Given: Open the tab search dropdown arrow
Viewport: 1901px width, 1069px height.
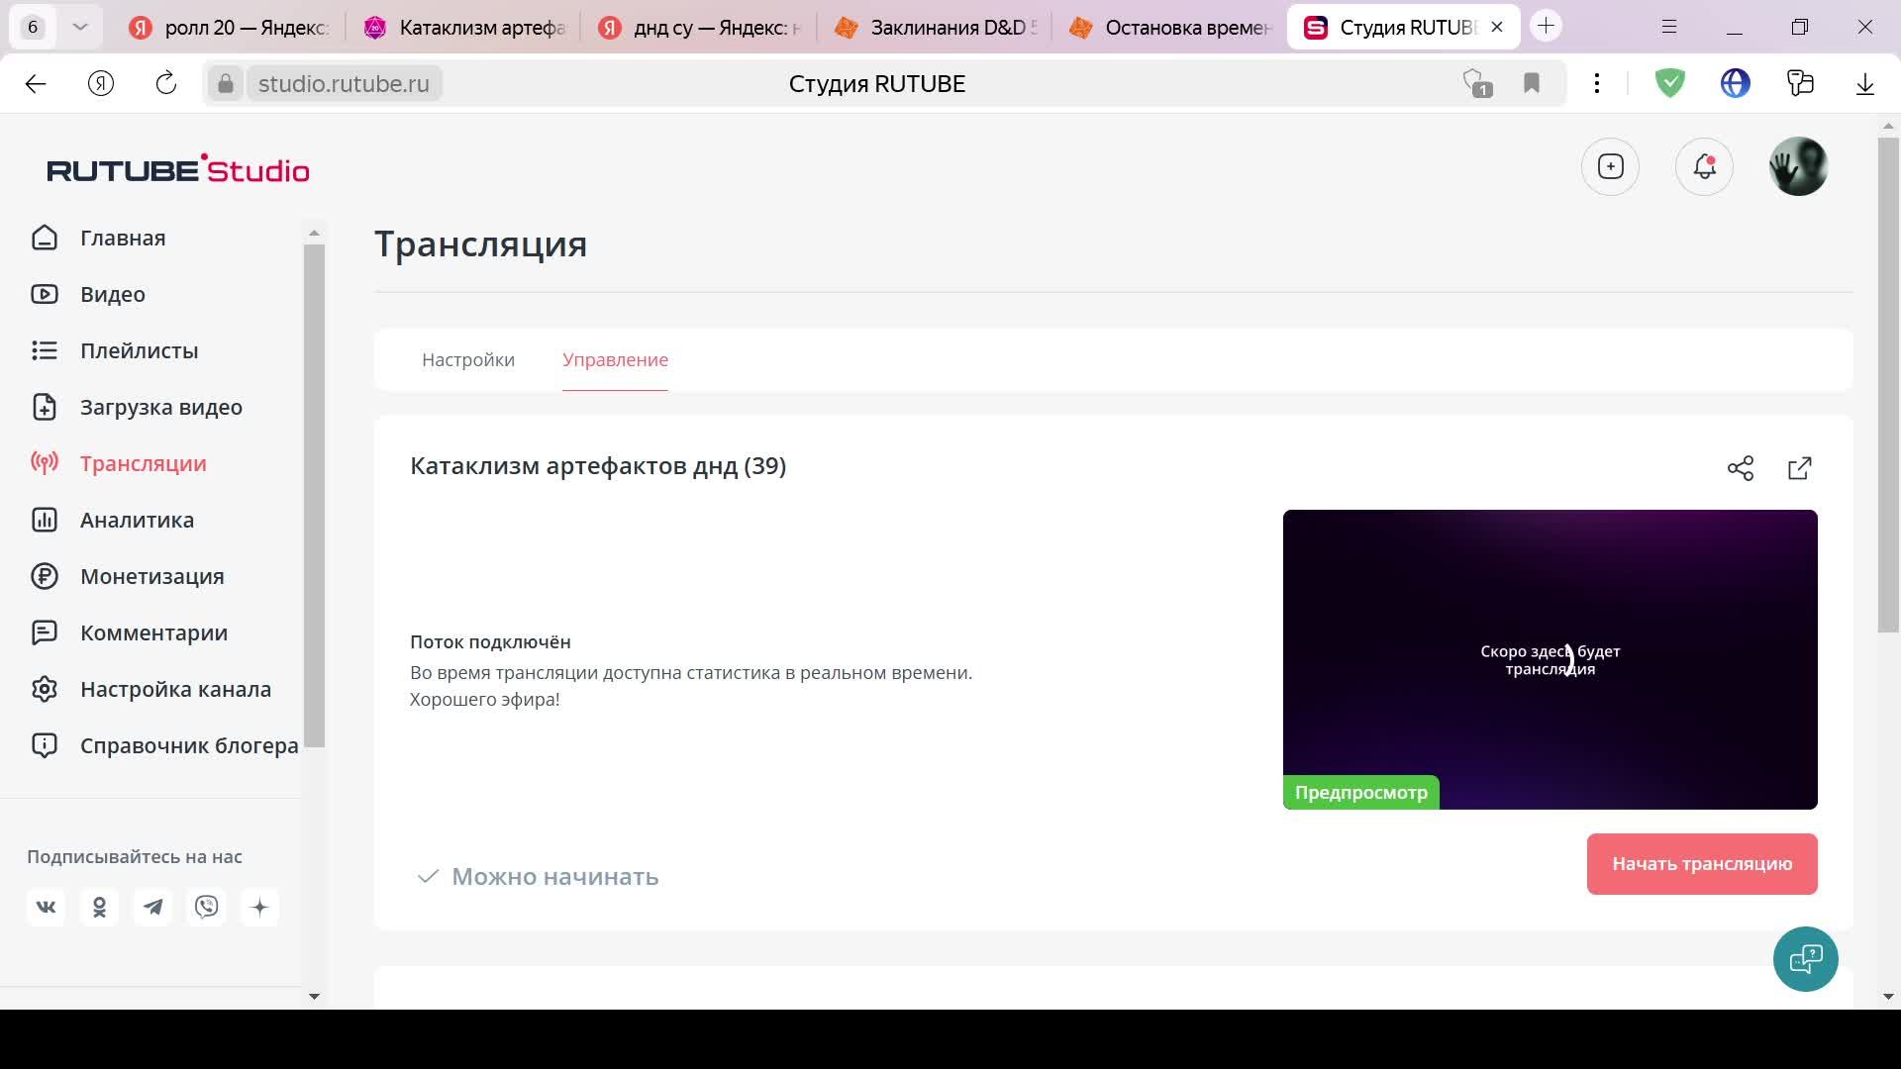Looking at the screenshot, I should (80, 27).
